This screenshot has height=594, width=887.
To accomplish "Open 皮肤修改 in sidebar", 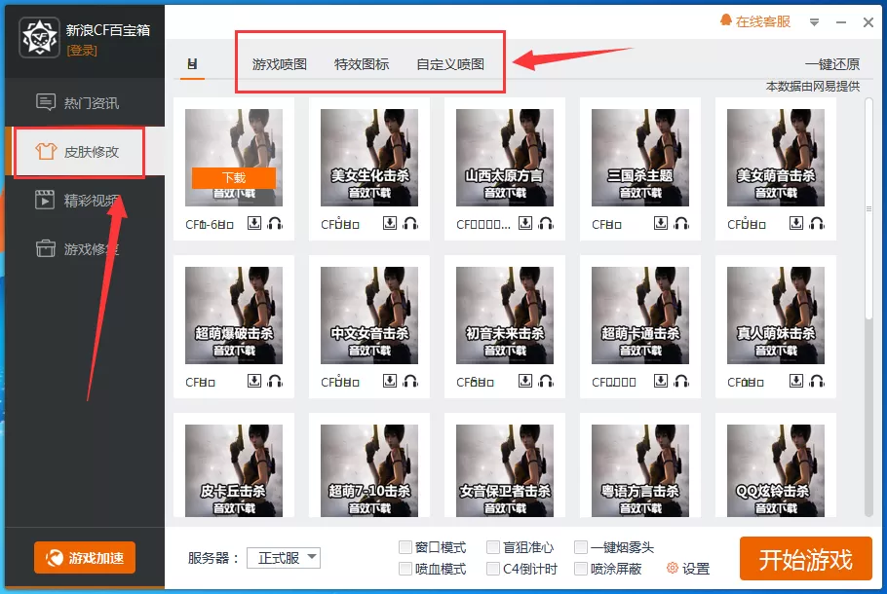I will [85, 152].
